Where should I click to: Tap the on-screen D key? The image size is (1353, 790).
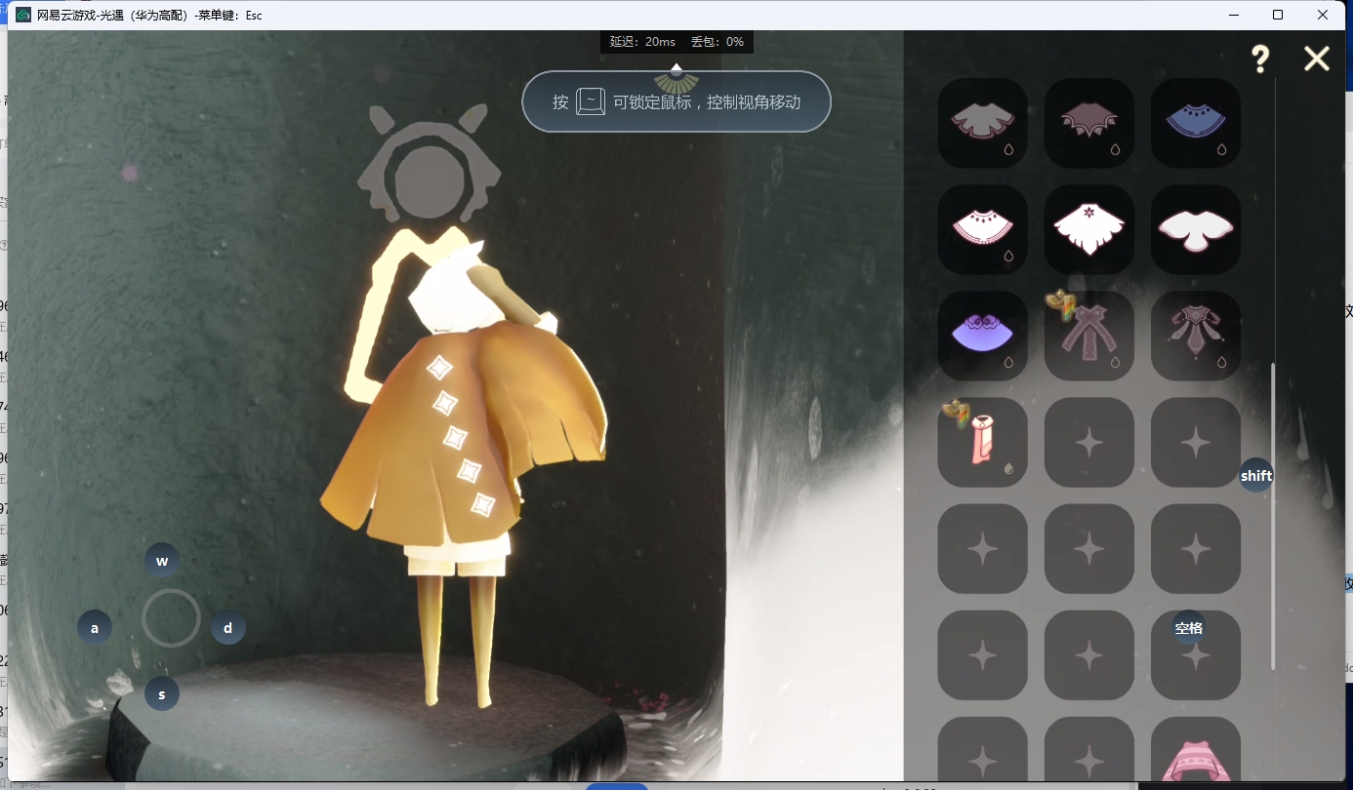228,628
